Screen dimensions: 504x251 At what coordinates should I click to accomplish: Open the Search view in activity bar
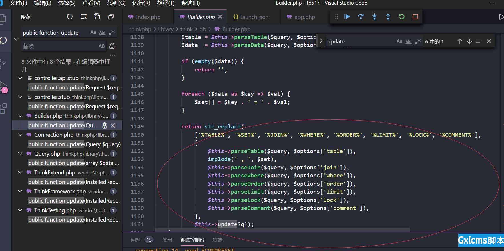tap(3, 40)
